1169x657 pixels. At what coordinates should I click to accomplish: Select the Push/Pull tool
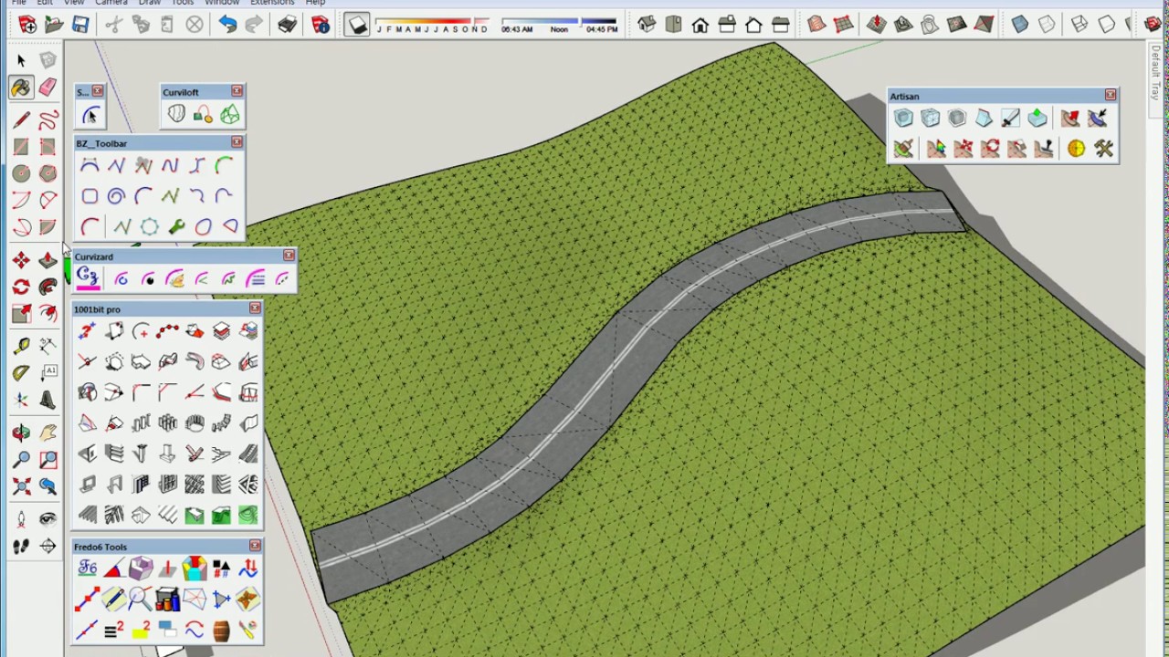[x=47, y=260]
